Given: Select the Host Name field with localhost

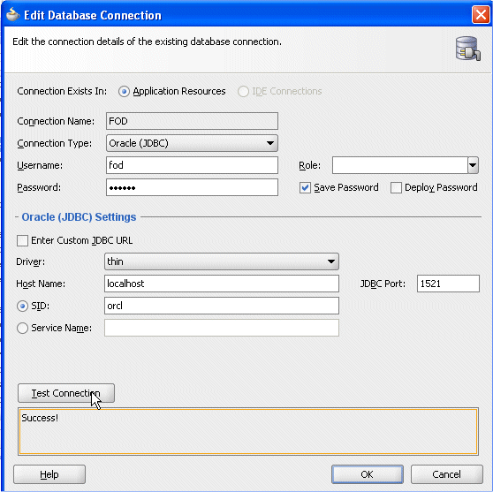Looking at the screenshot, I should pos(222,284).
